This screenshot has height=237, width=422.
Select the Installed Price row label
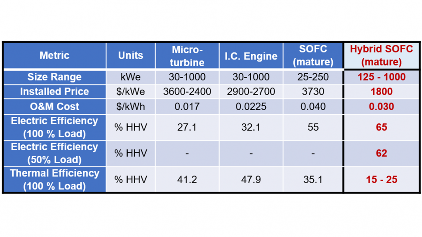[55, 92]
